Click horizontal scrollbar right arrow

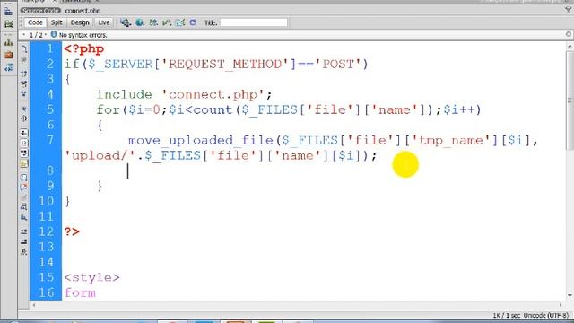click(x=561, y=305)
